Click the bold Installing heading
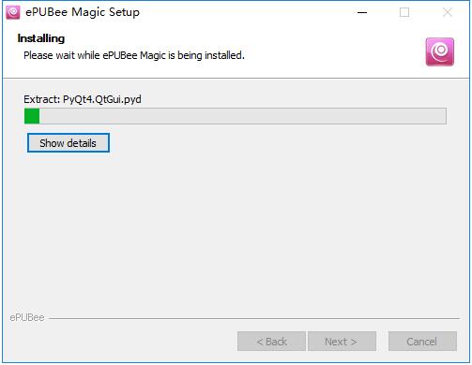472x365 pixels. [41, 38]
